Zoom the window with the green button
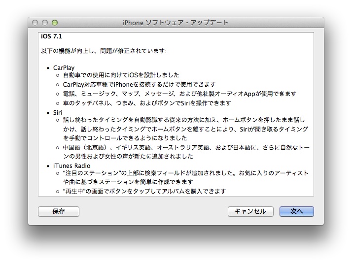352x264 pixels. (54, 23)
